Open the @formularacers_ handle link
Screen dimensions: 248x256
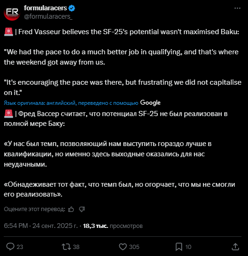point(48,16)
